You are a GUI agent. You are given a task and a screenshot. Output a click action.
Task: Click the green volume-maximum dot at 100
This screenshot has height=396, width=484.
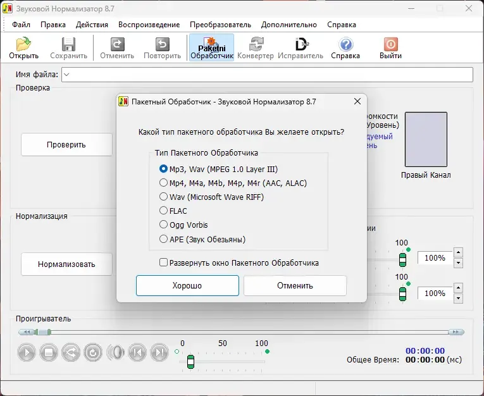point(268,352)
